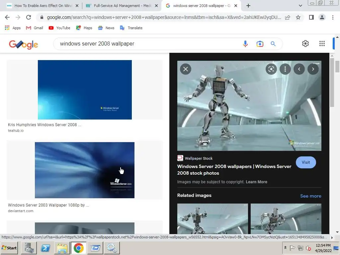
Task: Go forward in browser history
Action: [x=18, y=17]
